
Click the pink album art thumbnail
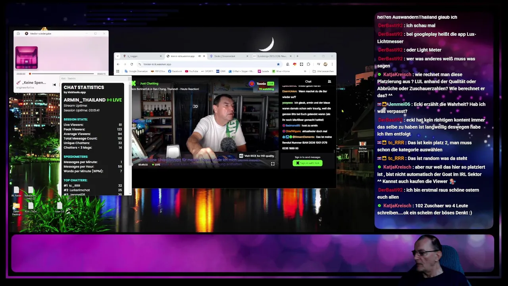(27, 57)
